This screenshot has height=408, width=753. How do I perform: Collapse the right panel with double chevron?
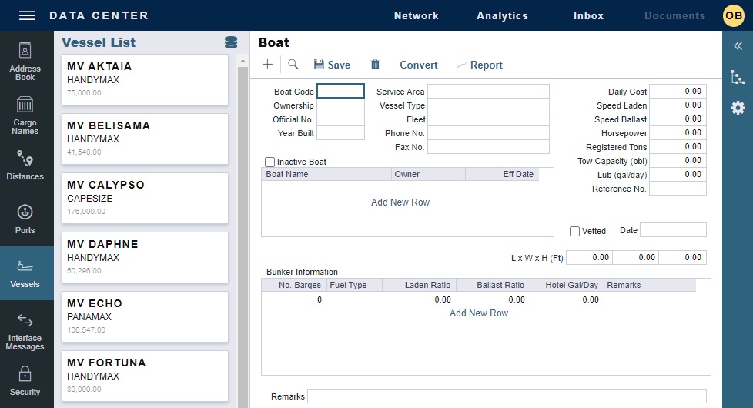[738, 45]
